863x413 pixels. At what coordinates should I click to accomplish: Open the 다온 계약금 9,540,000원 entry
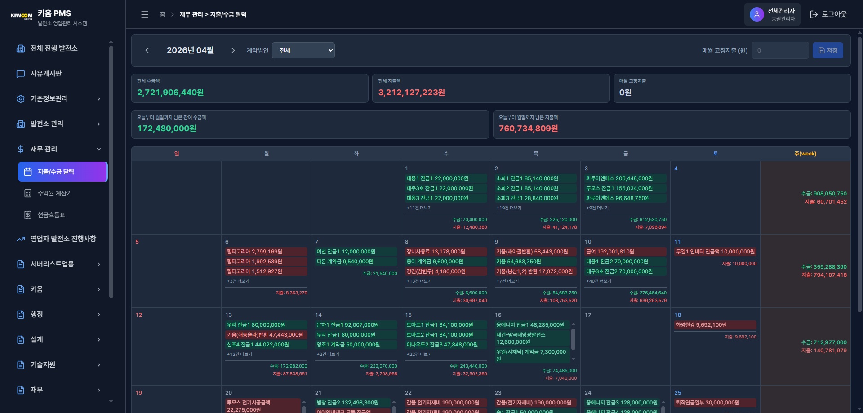pyautogui.click(x=356, y=262)
